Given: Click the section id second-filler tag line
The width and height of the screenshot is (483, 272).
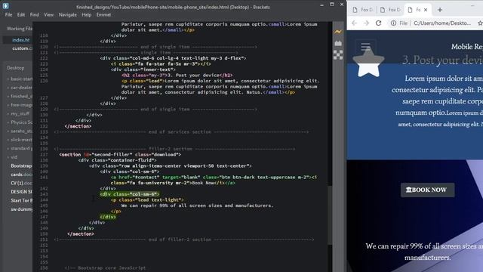Looking at the screenshot, I should [x=120, y=154].
